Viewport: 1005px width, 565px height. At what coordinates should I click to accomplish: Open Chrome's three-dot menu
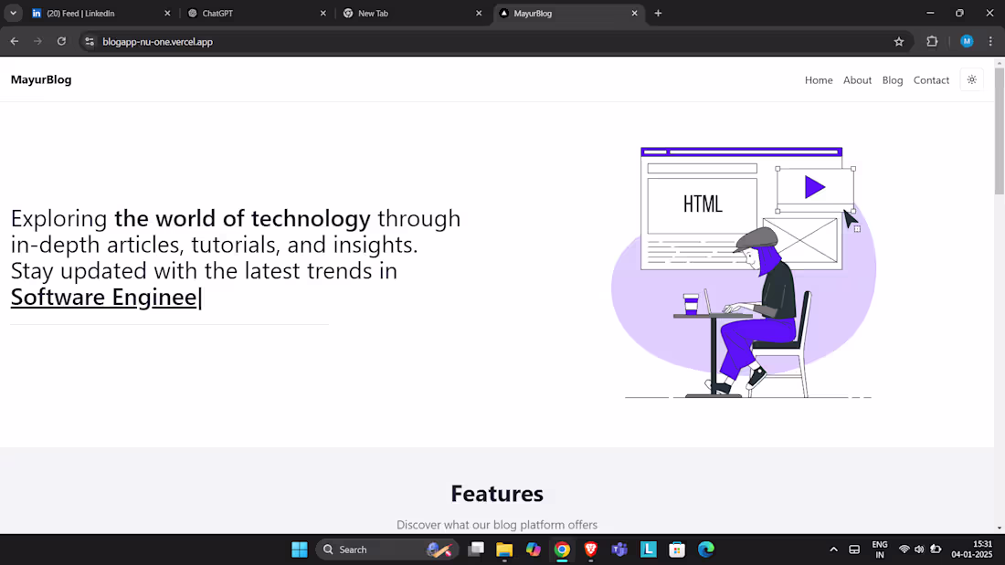[990, 41]
